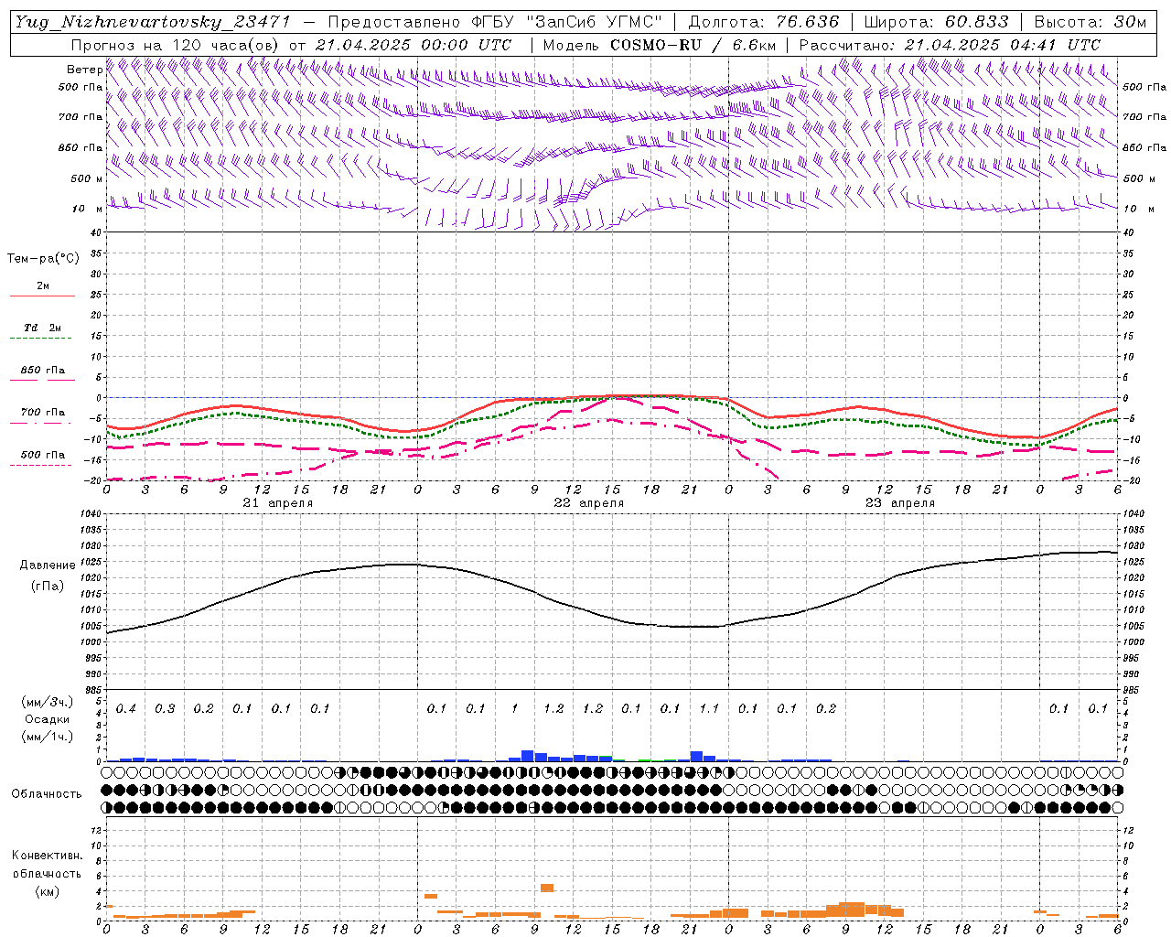Viewport: 1171px width, 937px height.
Task: Click the 'Давление' pressure panel label
Action: (x=48, y=565)
